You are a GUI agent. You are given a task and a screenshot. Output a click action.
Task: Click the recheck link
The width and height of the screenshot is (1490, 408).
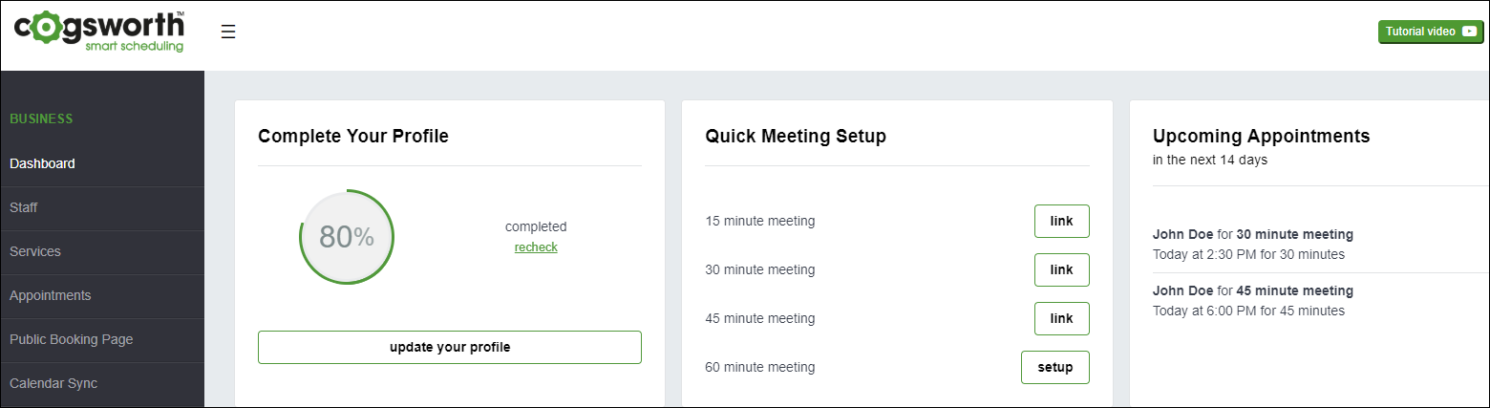tap(536, 247)
